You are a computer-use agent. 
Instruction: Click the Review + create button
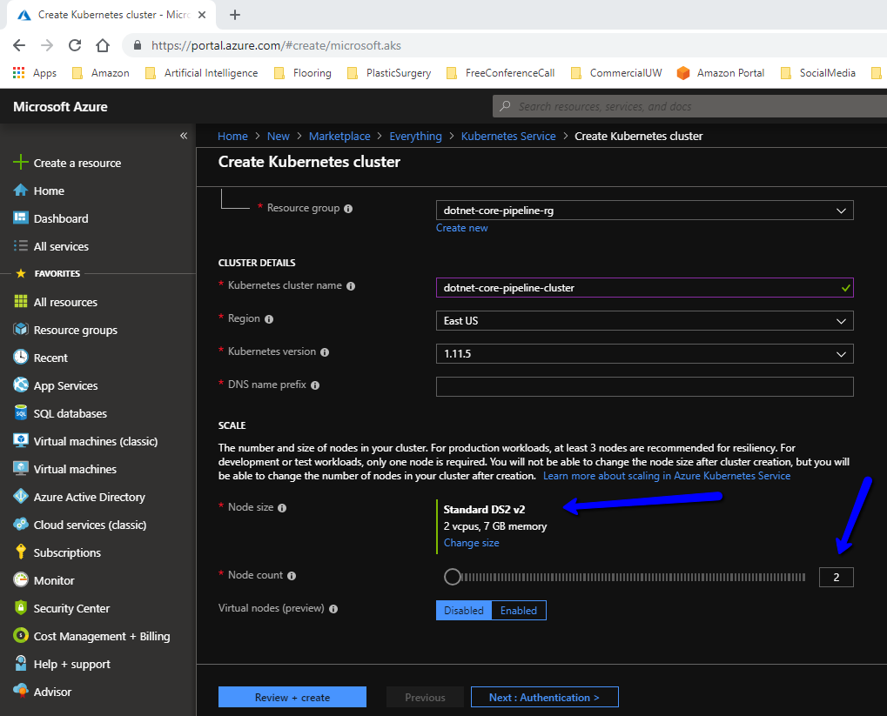click(x=292, y=696)
